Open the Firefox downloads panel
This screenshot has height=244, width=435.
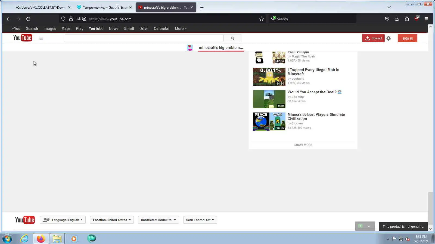point(397,19)
